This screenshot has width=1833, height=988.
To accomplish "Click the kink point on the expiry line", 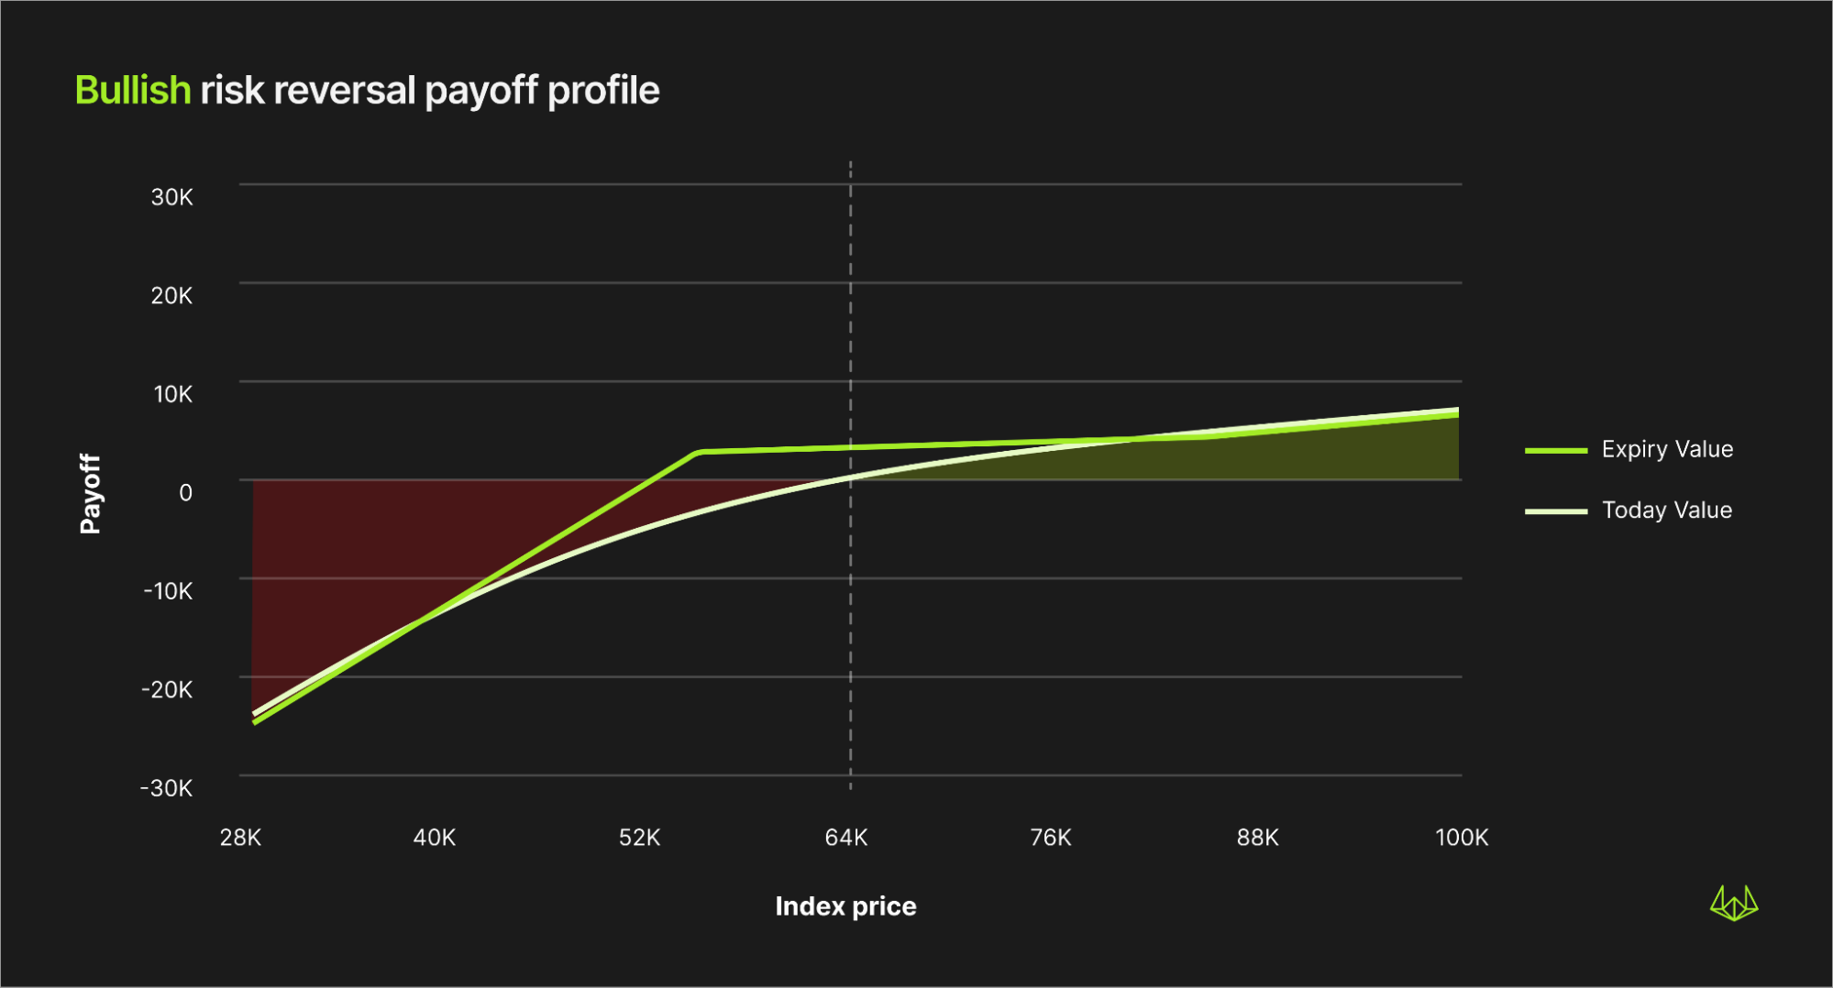I will [700, 452].
